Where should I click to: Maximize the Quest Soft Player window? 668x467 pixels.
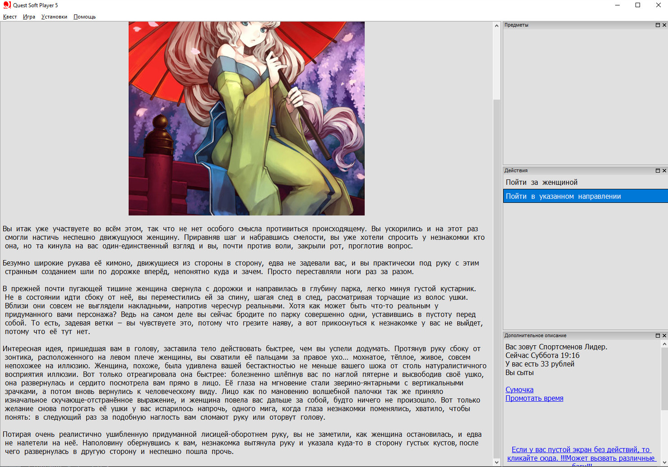(638, 5)
